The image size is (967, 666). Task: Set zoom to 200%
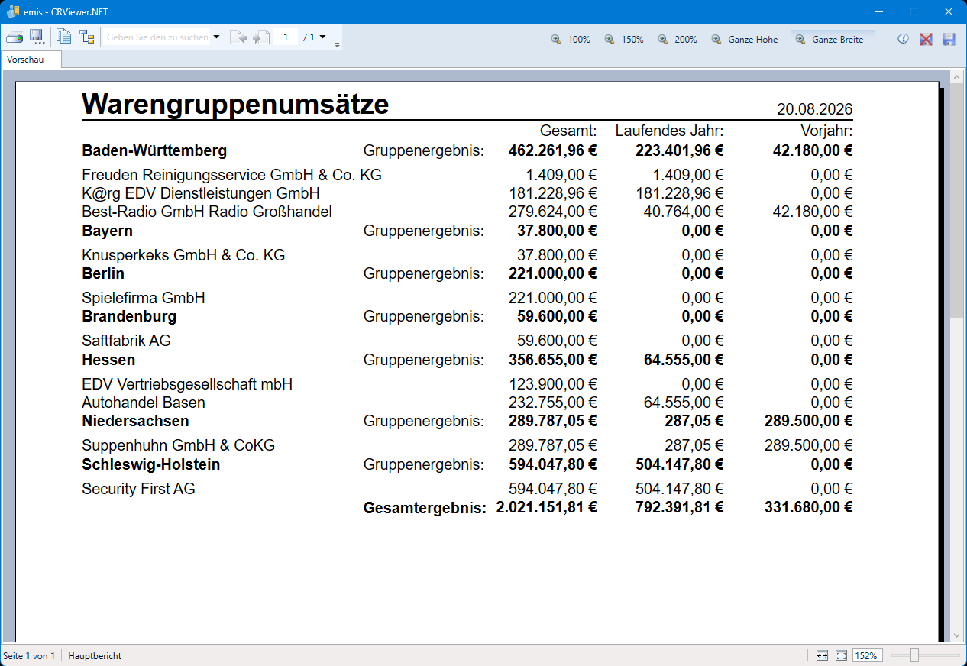click(x=678, y=39)
